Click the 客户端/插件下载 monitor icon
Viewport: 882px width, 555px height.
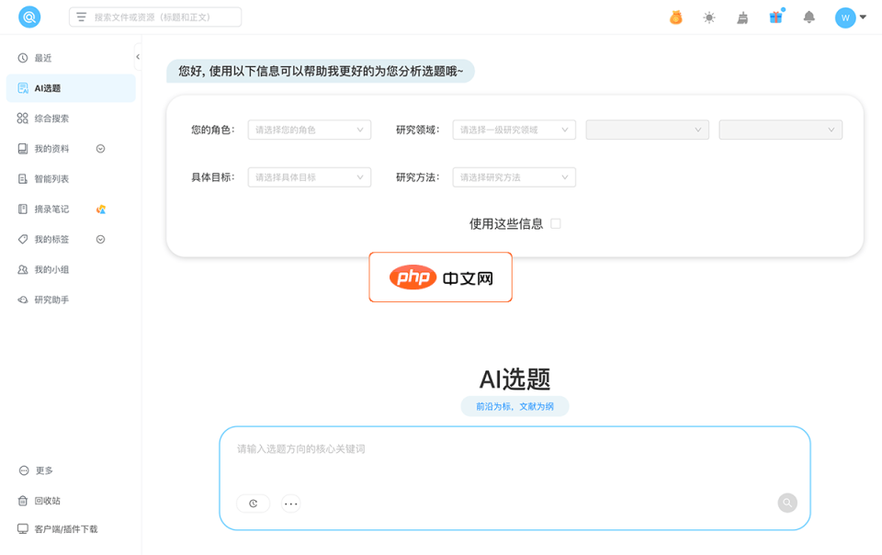22,529
